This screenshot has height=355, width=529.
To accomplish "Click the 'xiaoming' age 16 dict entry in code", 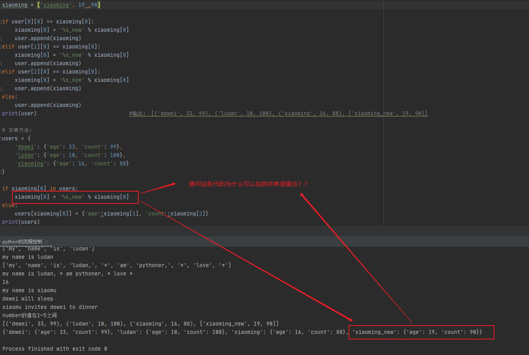I will pyautogui.click(x=72, y=163).
